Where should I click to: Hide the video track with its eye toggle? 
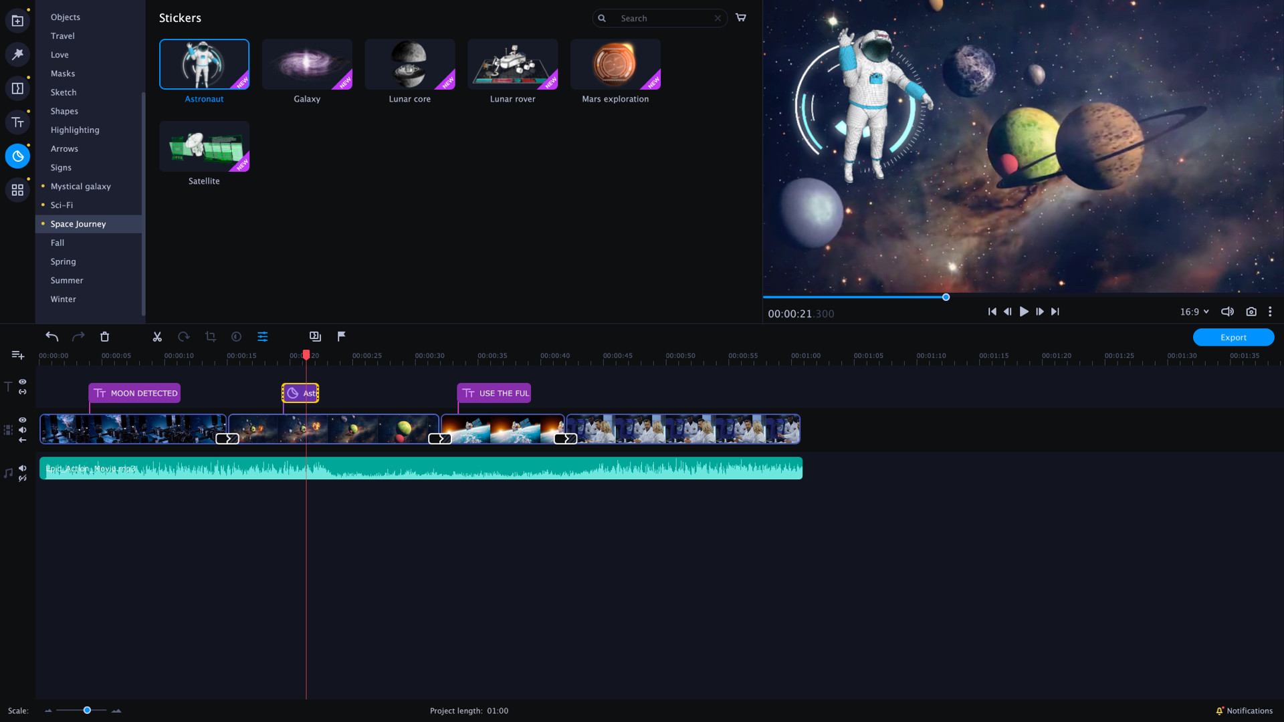point(22,420)
